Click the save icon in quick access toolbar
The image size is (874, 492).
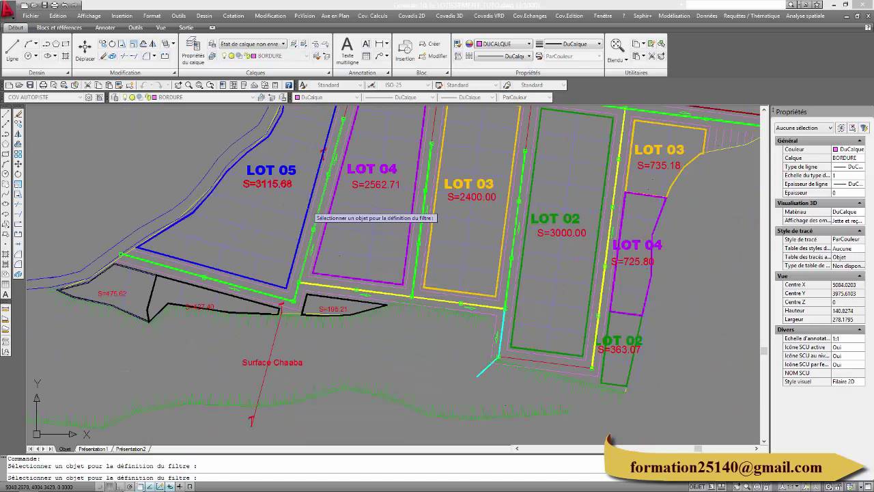pos(44,5)
